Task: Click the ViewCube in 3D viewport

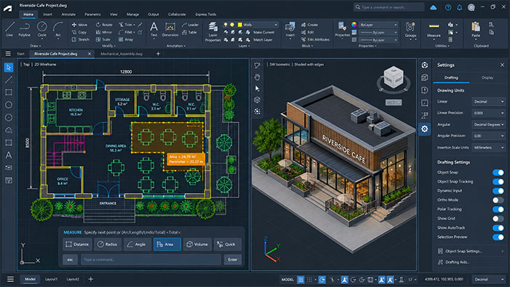Action: pos(393,77)
